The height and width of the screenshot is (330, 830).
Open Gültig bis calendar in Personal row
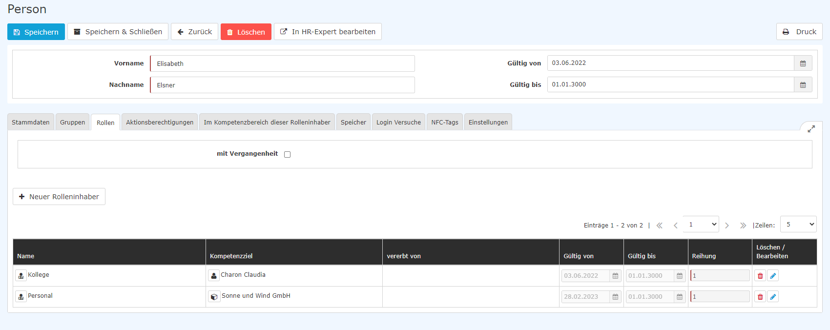click(680, 297)
